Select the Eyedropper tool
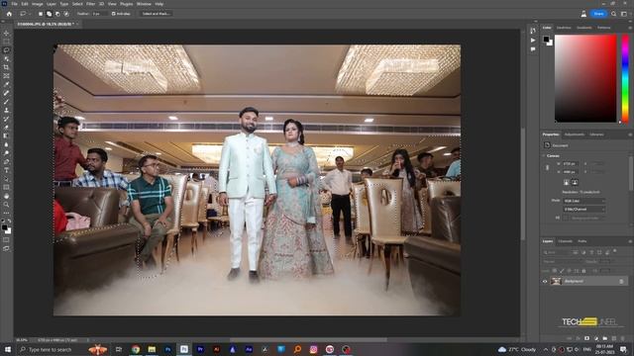This screenshot has height=356, width=634. 6,84
